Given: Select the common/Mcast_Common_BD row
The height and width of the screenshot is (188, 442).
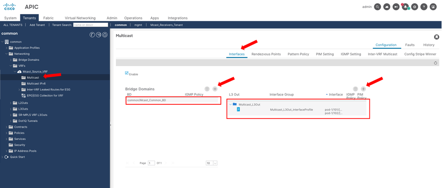Looking at the screenshot, I should (173, 100).
